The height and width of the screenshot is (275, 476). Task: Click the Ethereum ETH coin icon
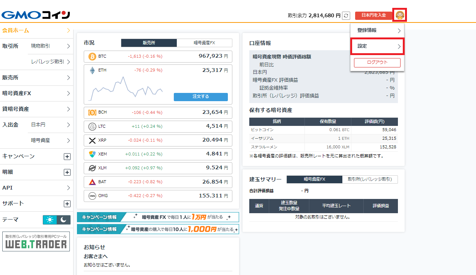(x=92, y=70)
